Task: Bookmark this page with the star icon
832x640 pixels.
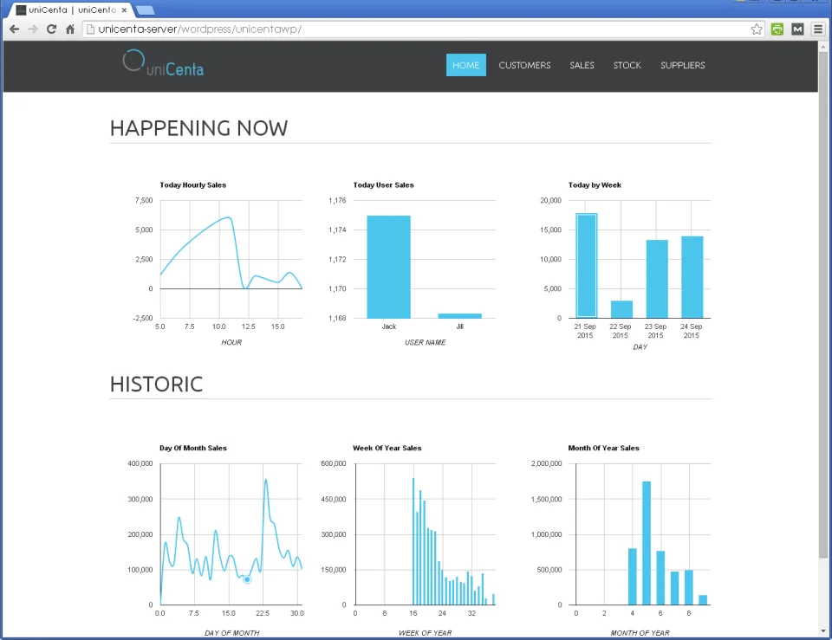Action: (757, 29)
